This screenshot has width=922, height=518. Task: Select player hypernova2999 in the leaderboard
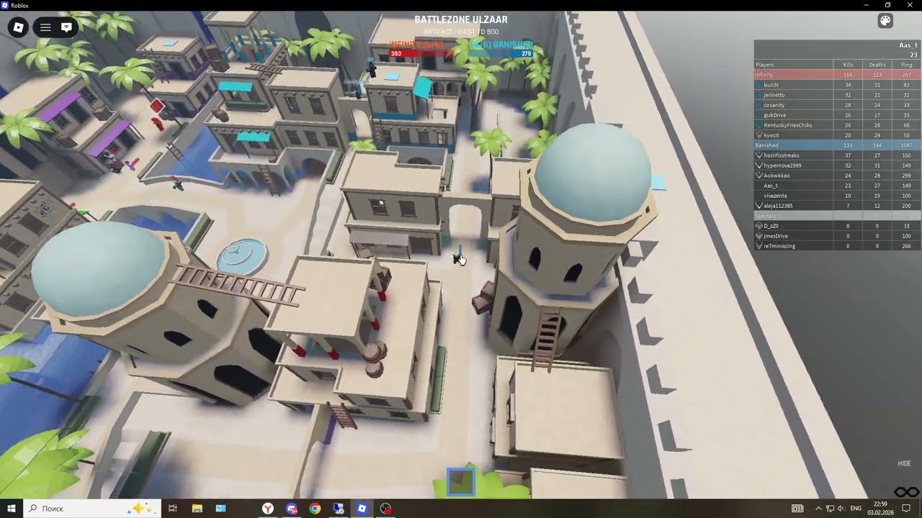pos(837,165)
